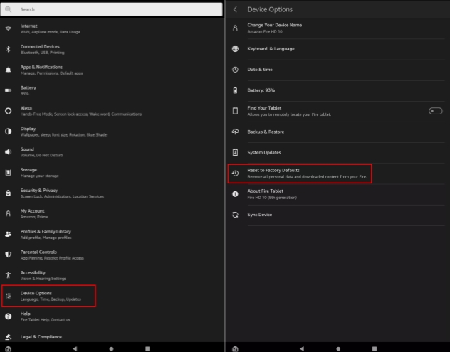This screenshot has height=352, width=450.
Task: Tap the Alexa ring icon
Action: [9, 111]
